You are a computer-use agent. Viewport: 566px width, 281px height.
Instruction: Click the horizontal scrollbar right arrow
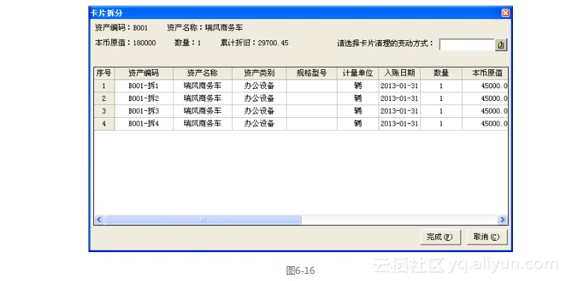502,220
